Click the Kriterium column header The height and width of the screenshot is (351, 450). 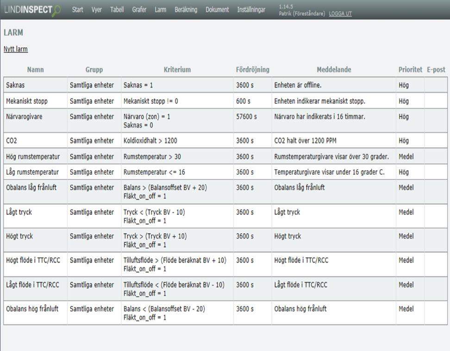click(x=177, y=69)
